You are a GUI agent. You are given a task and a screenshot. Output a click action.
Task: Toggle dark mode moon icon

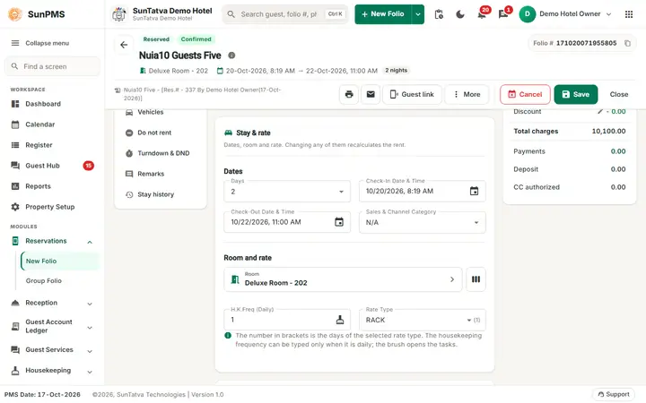point(460,14)
